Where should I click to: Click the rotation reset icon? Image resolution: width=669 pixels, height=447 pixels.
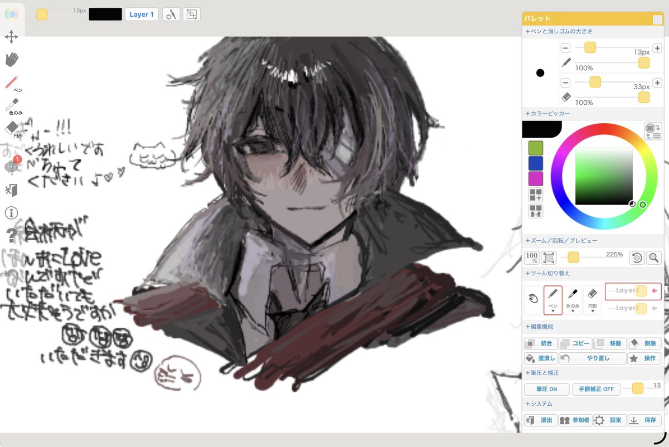(x=637, y=257)
